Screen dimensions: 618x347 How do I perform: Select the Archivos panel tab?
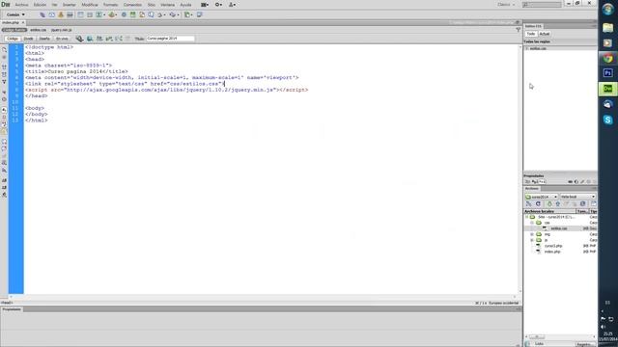click(x=532, y=189)
